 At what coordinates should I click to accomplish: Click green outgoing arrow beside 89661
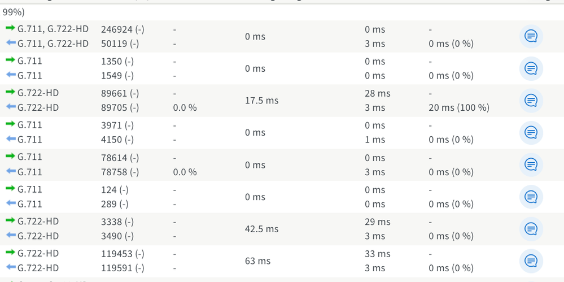click(10, 93)
